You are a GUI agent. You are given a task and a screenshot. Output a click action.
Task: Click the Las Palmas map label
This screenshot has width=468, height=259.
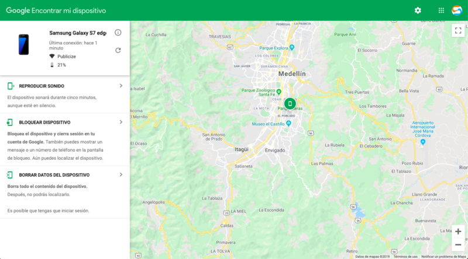322,163
